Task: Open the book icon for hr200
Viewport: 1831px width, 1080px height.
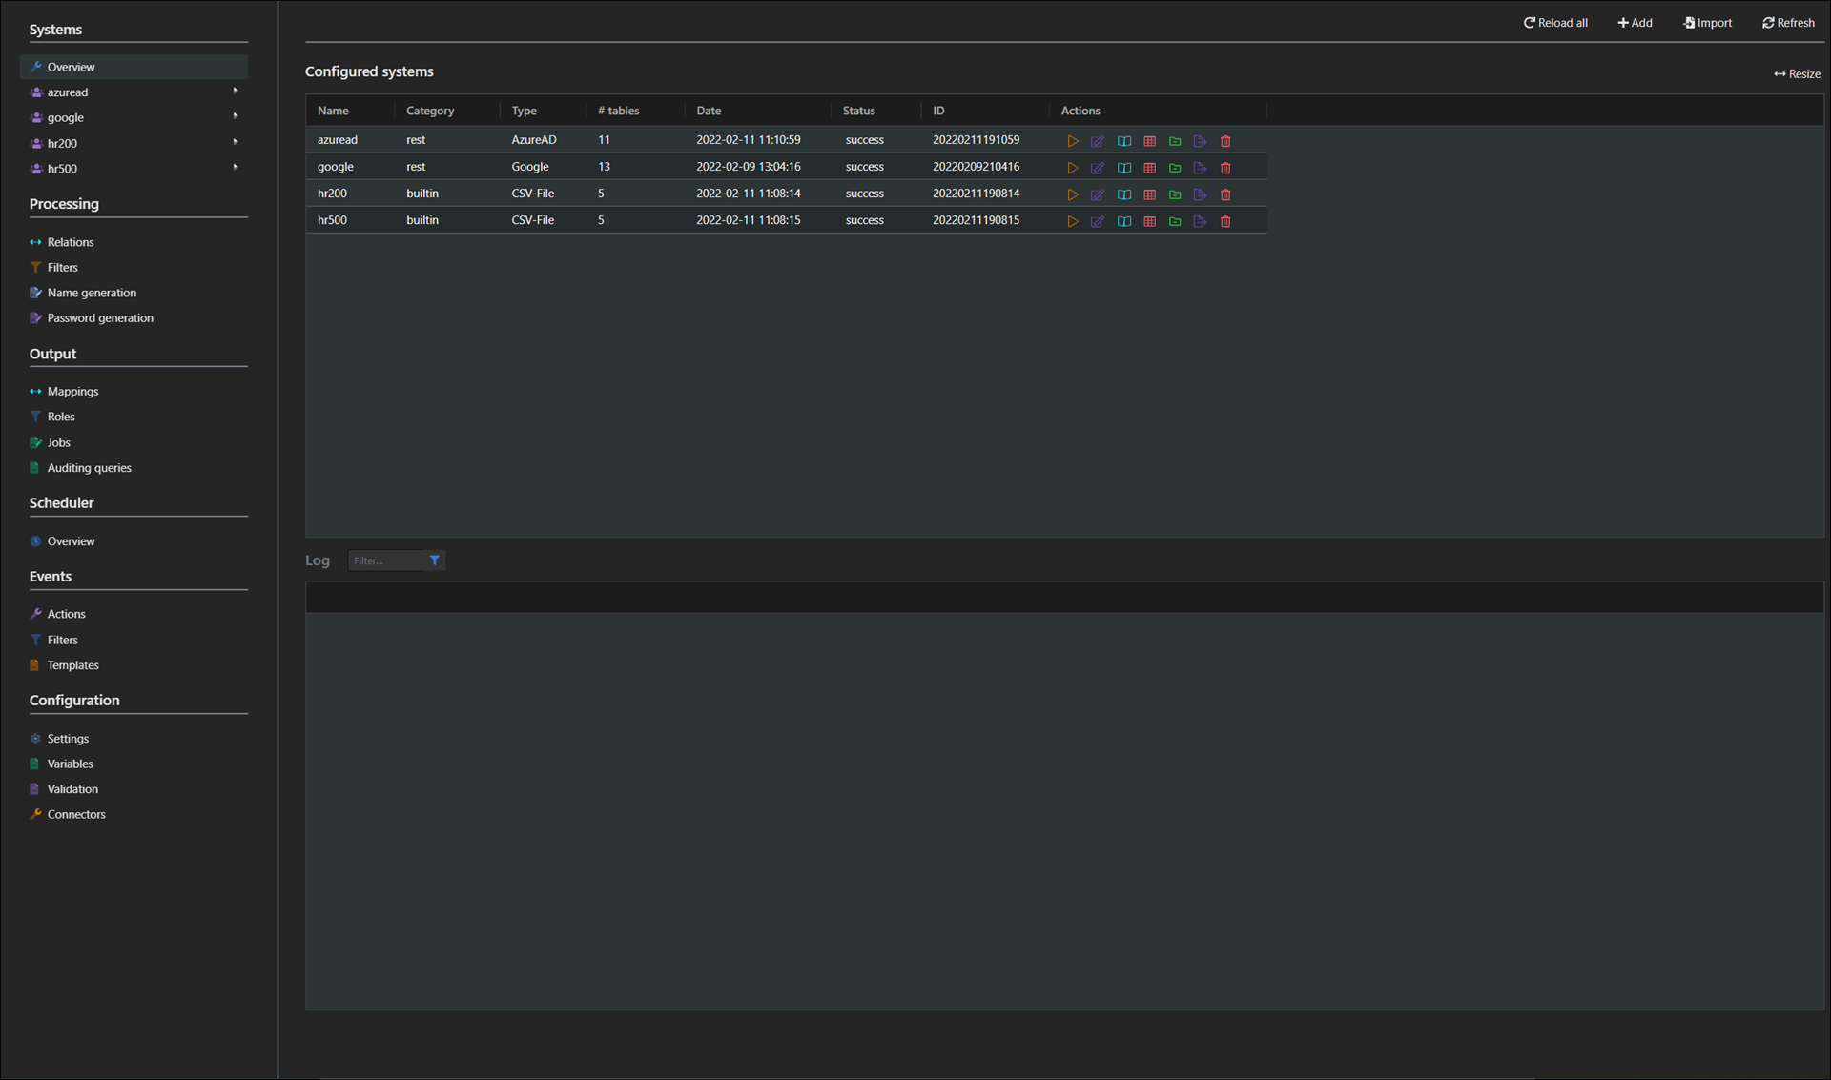Action: pos(1124,194)
